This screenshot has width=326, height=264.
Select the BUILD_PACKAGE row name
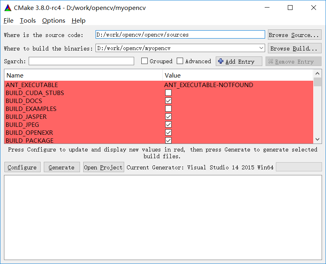pos(30,140)
